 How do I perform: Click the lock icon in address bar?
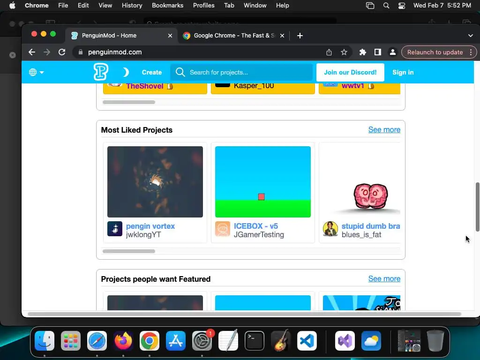tap(81, 52)
